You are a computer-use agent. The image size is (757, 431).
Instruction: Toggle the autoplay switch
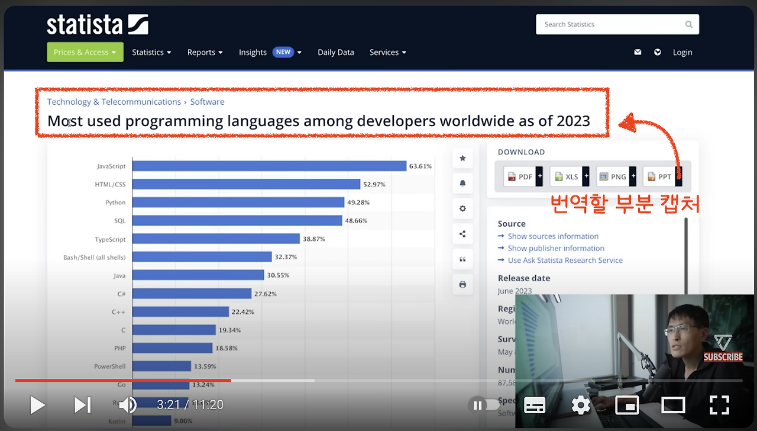coord(483,405)
